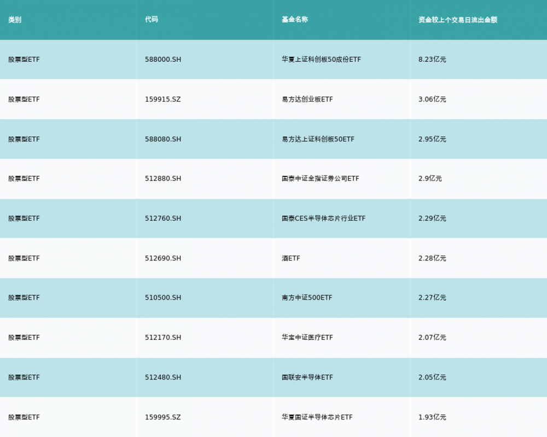Click outflow amount 2.05亿元
547x437 pixels.
pyautogui.click(x=432, y=377)
